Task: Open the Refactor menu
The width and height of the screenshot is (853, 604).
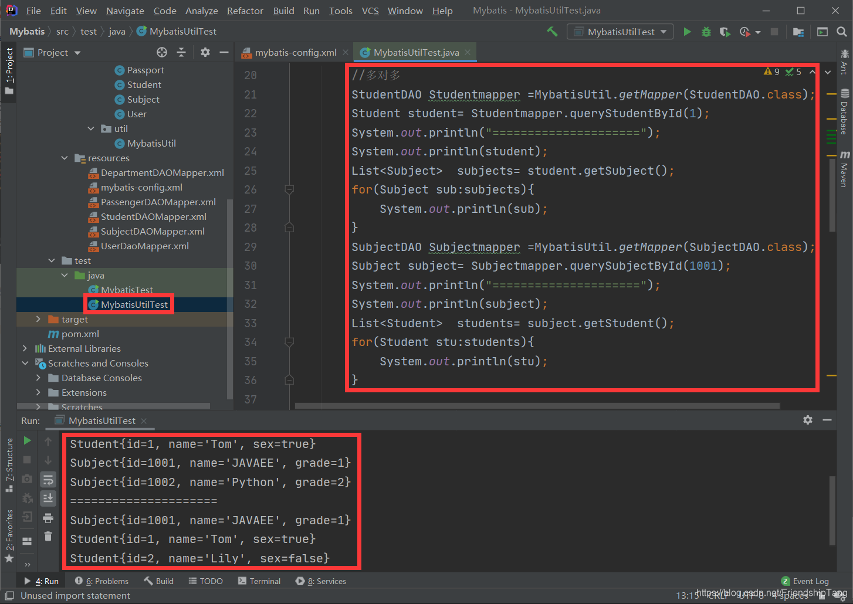Action: (245, 11)
